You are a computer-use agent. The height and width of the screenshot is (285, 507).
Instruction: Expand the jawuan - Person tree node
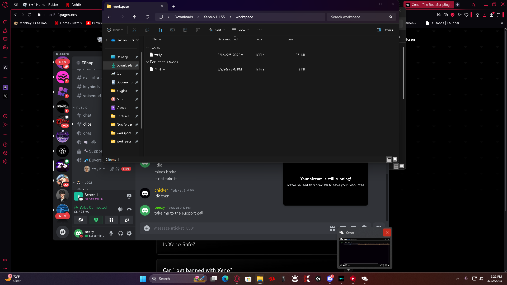tap(107, 40)
